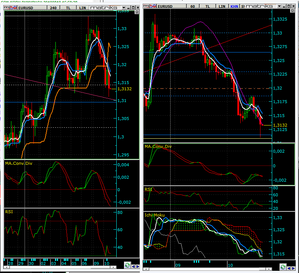
Task: Click the 60 period button on right chart
Action: pyautogui.click(x=193, y=6)
